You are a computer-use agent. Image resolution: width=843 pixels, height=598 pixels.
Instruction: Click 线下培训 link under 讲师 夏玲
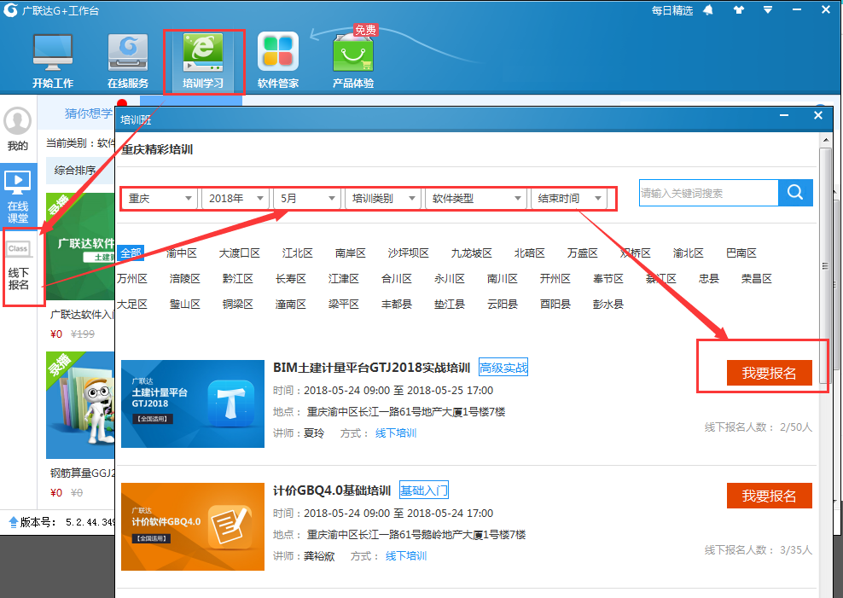pyautogui.click(x=396, y=433)
